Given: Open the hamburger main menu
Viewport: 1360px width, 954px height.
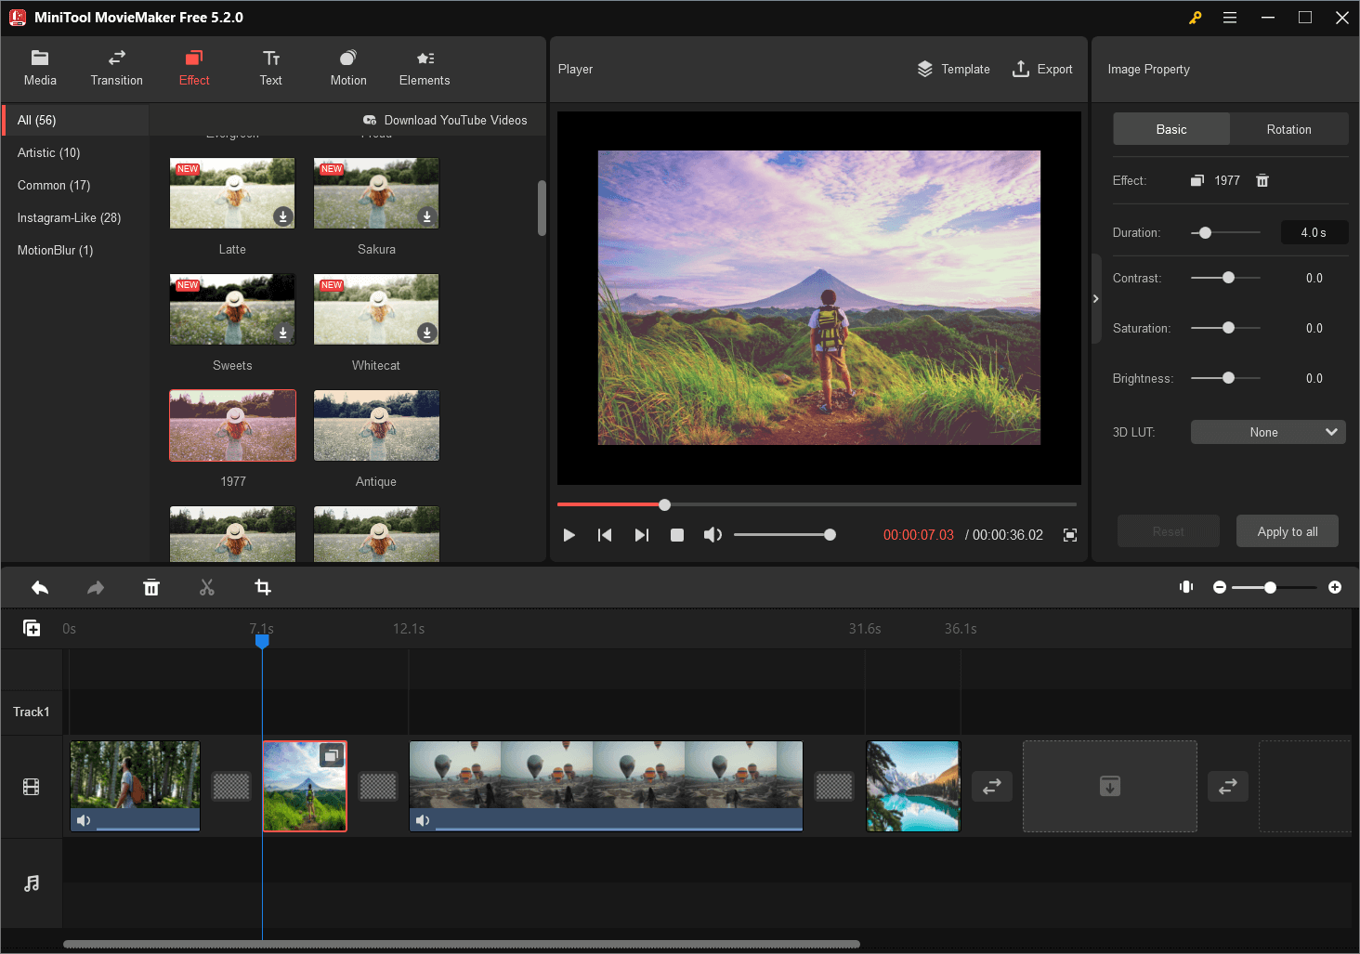Looking at the screenshot, I should (1230, 18).
